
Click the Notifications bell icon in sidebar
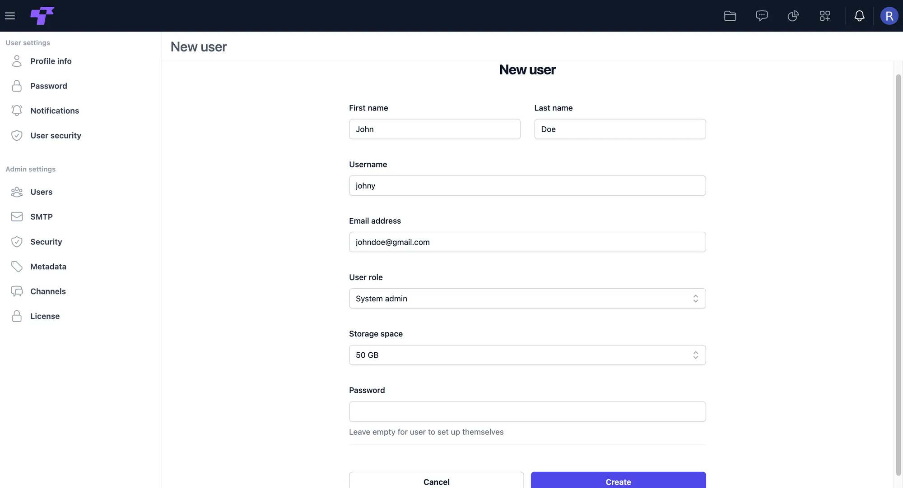coord(17,110)
